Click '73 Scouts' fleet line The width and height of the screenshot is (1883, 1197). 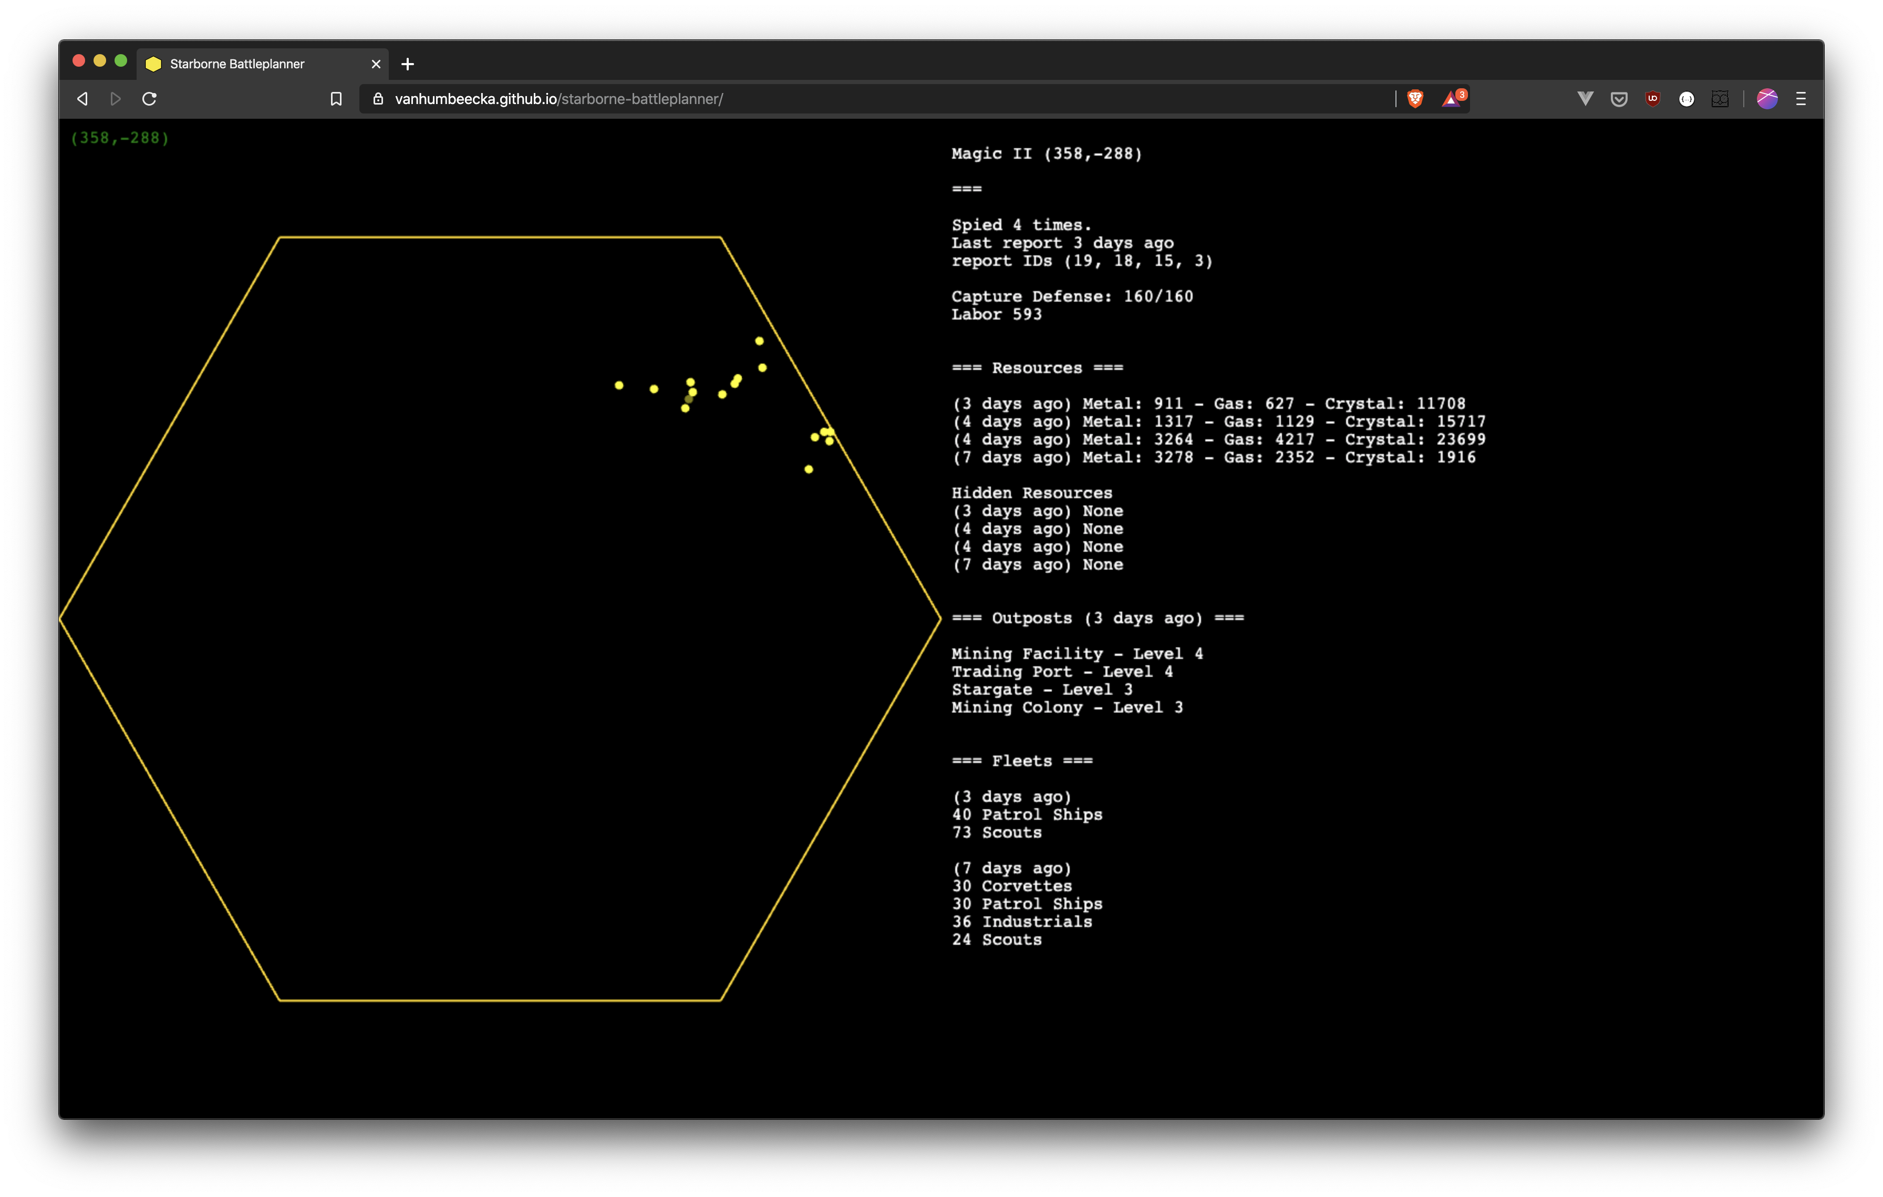click(x=996, y=833)
